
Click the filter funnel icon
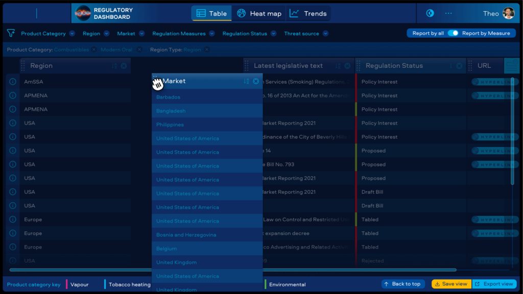click(x=11, y=33)
